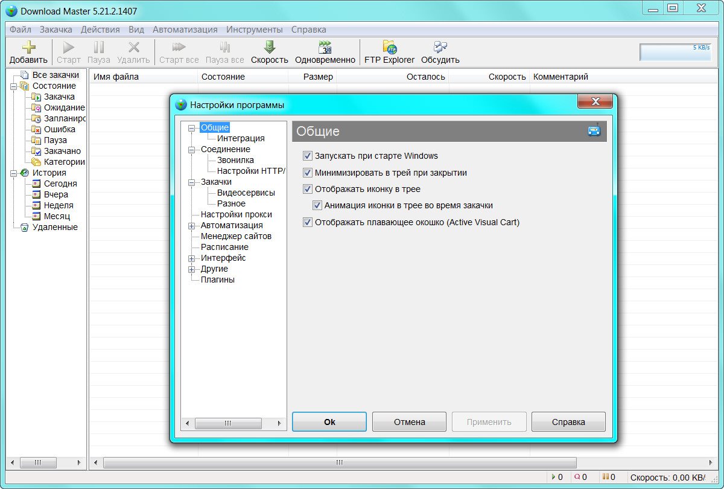Open the Скорость speed toolbar icon
Screen dimensions: 724x489
(x=270, y=53)
